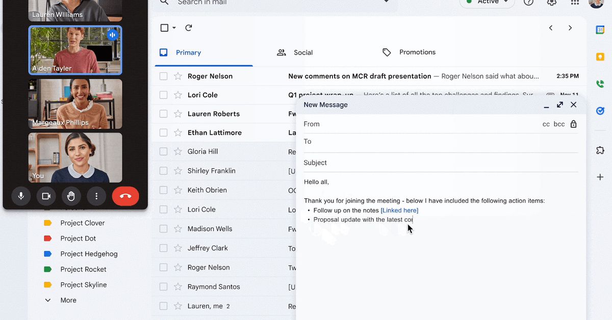Open Google Calendar side panel icon
The height and width of the screenshot is (320, 612).
pyautogui.click(x=600, y=30)
